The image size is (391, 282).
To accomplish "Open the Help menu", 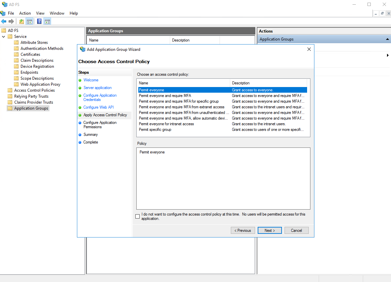I will point(74,13).
